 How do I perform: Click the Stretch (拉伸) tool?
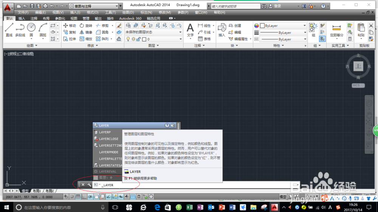tap(70, 39)
